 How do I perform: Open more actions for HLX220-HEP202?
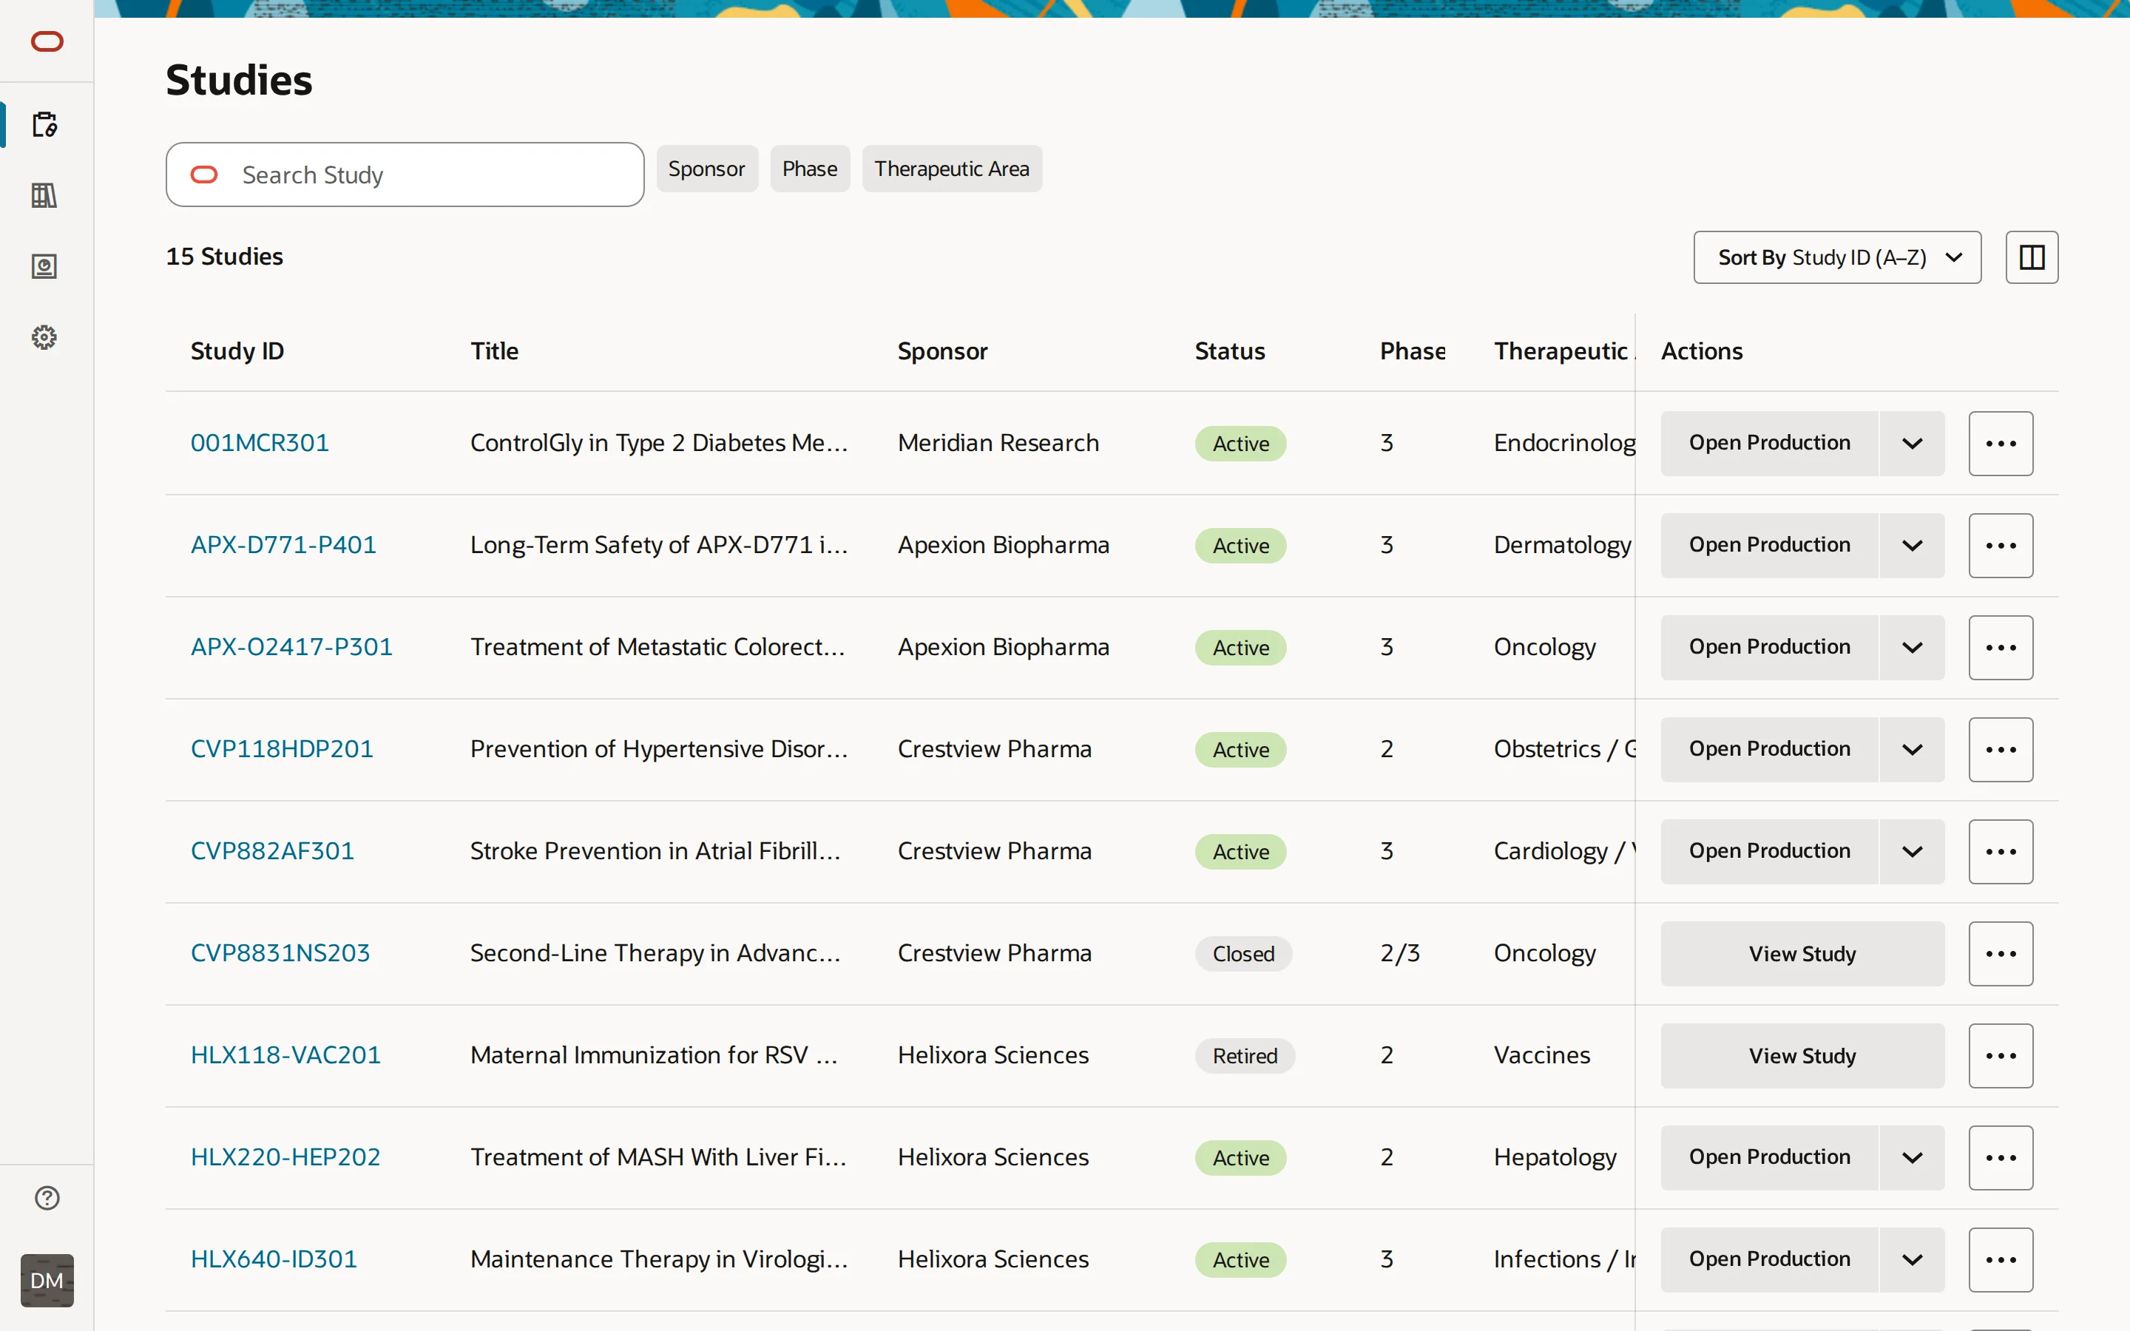2001,1159
